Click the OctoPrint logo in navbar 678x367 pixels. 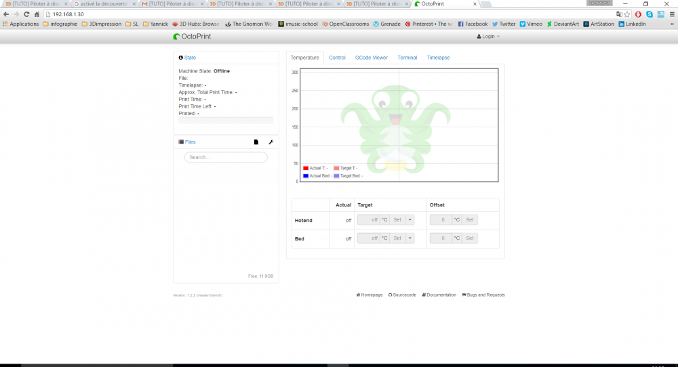(x=192, y=37)
